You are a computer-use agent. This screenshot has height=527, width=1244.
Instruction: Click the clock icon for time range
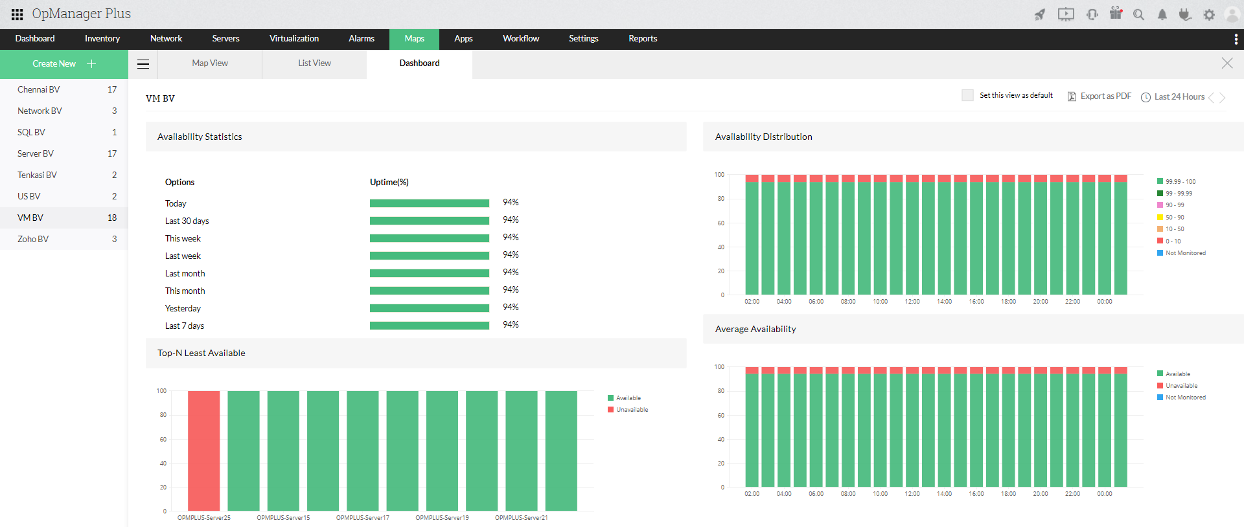pyautogui.click(x=1146, y=97)
